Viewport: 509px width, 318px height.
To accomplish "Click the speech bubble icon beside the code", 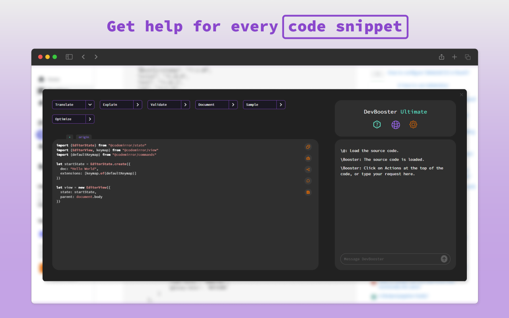I will 308,181.
